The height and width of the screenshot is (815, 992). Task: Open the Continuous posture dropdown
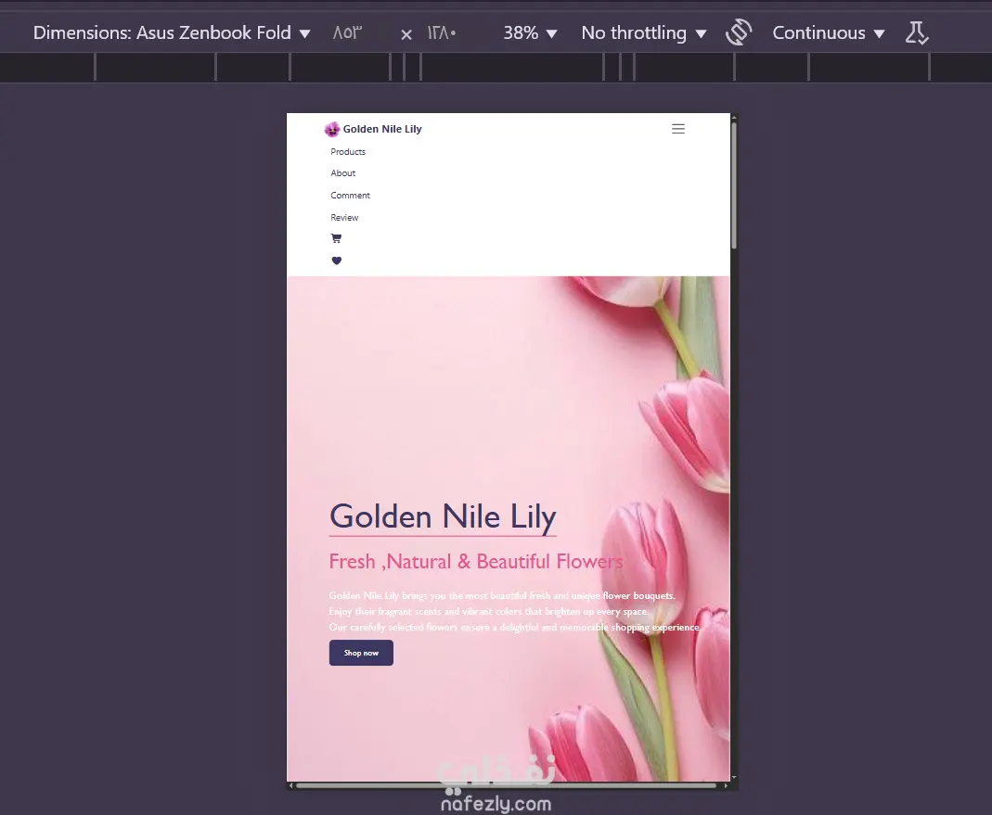click(828, 32)
